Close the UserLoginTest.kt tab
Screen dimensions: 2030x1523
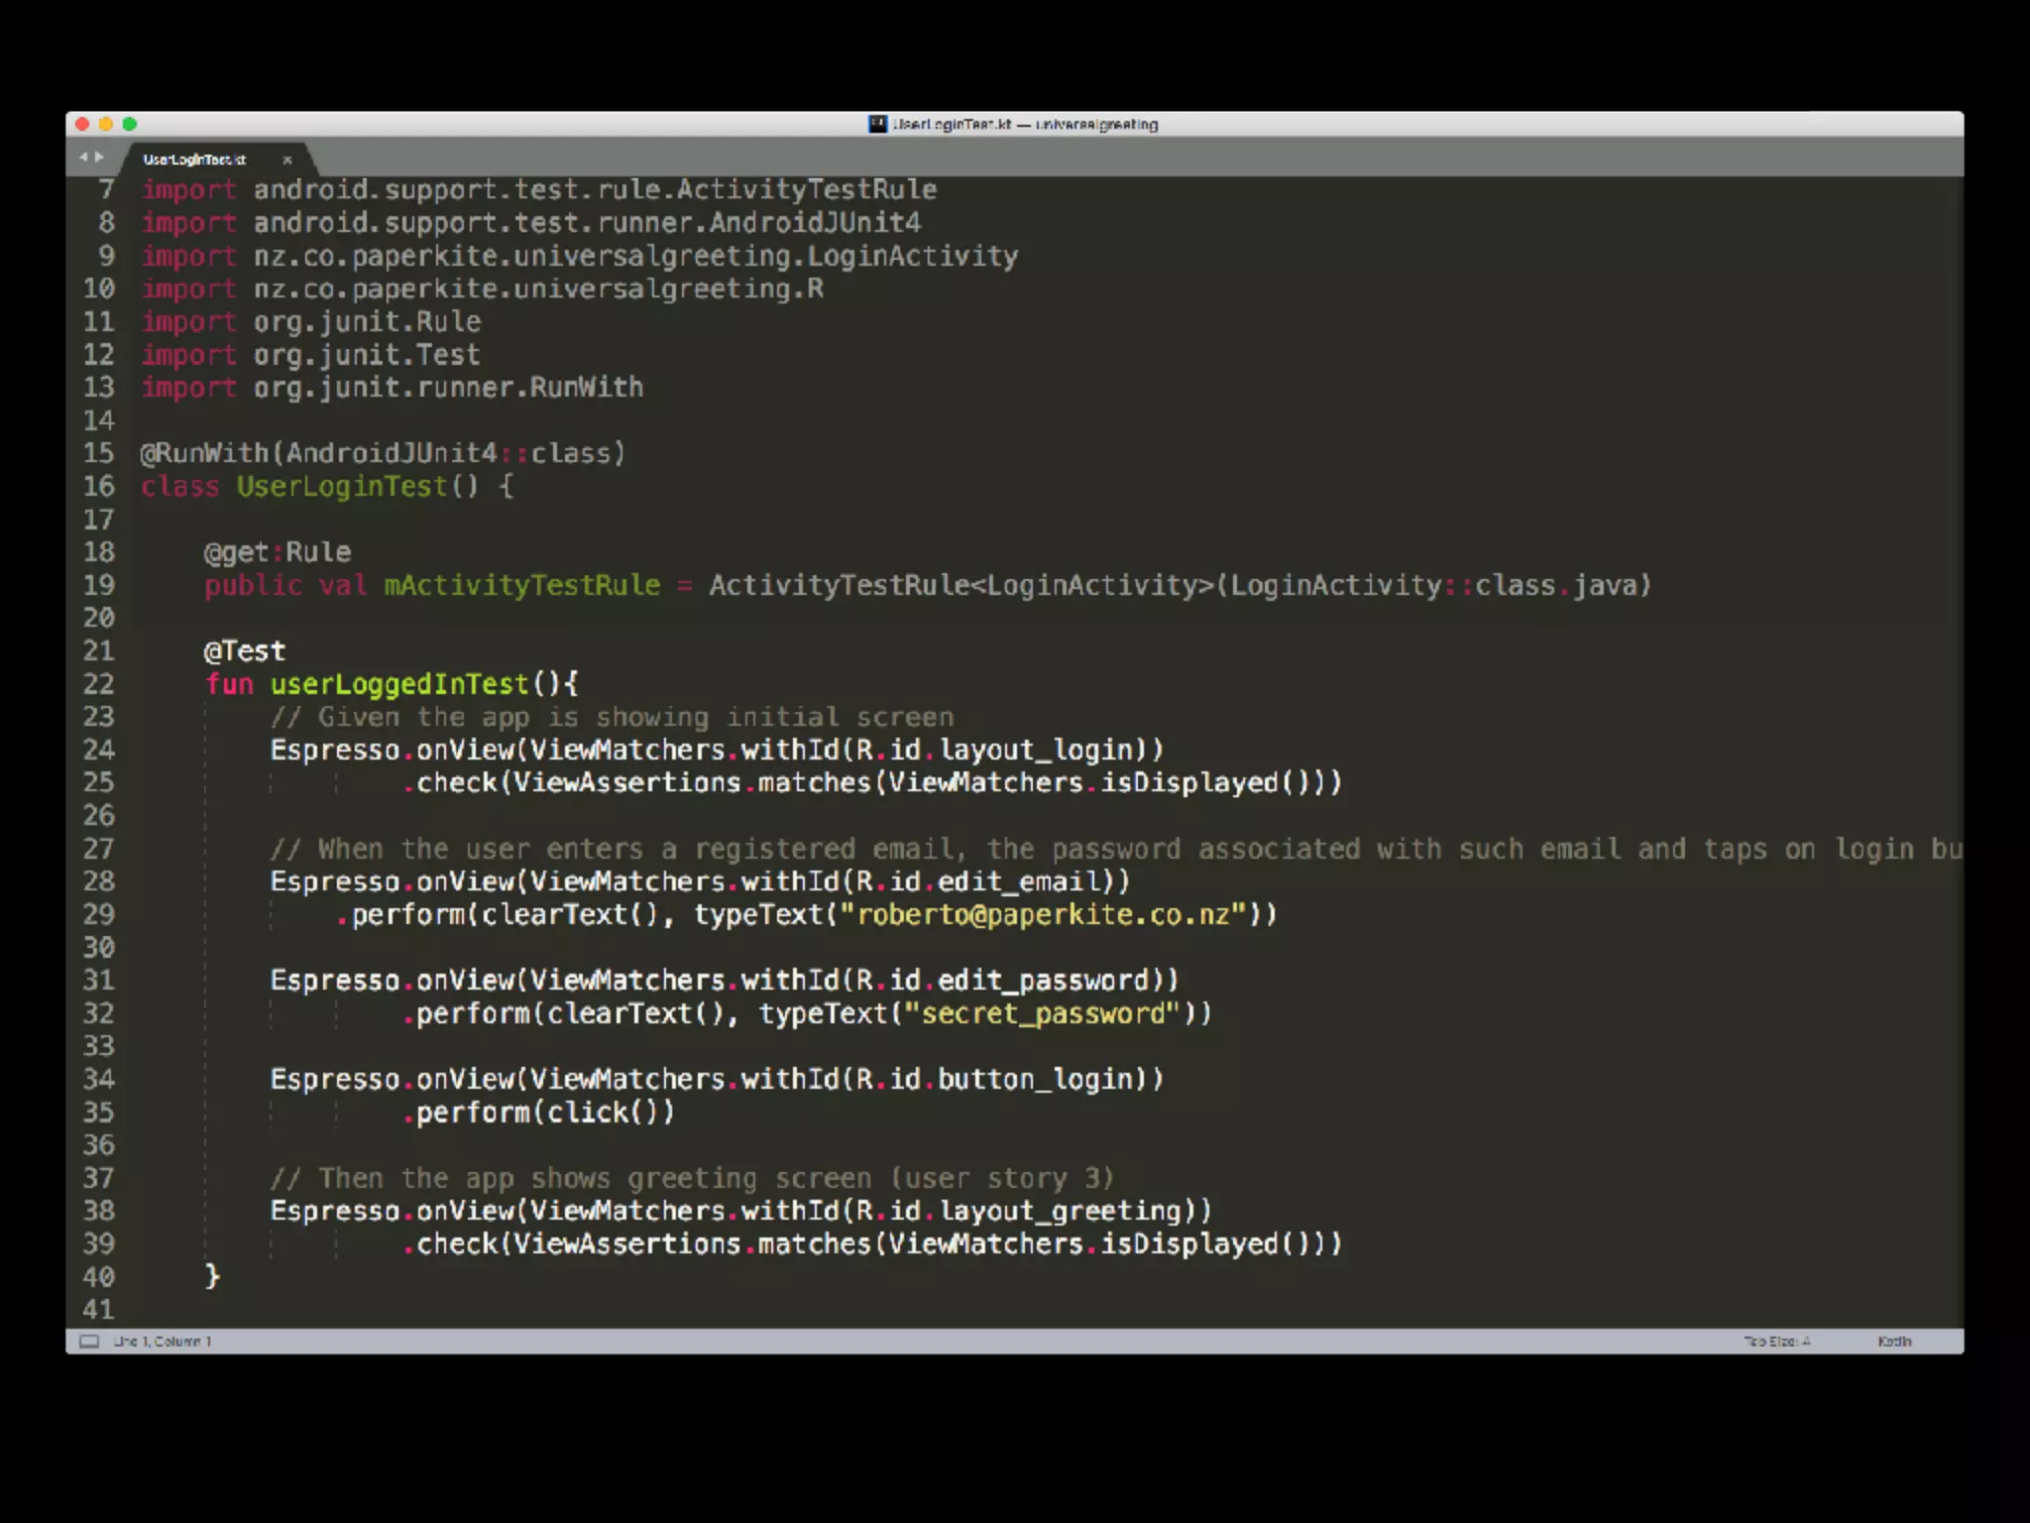[287, 160]
